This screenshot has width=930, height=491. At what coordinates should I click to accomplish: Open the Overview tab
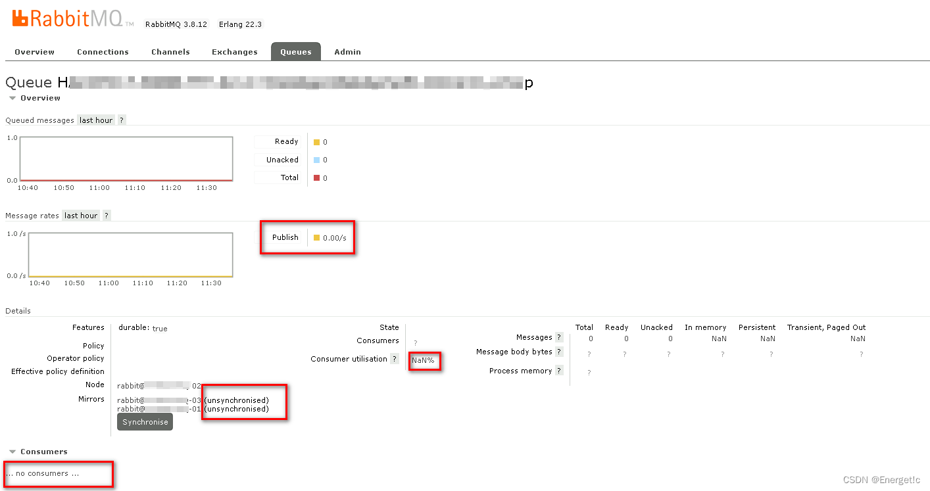click(x=35, y=52)
